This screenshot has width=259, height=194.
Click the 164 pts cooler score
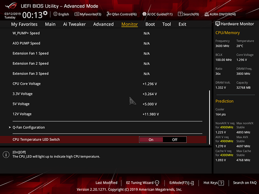tap(220, 114)
